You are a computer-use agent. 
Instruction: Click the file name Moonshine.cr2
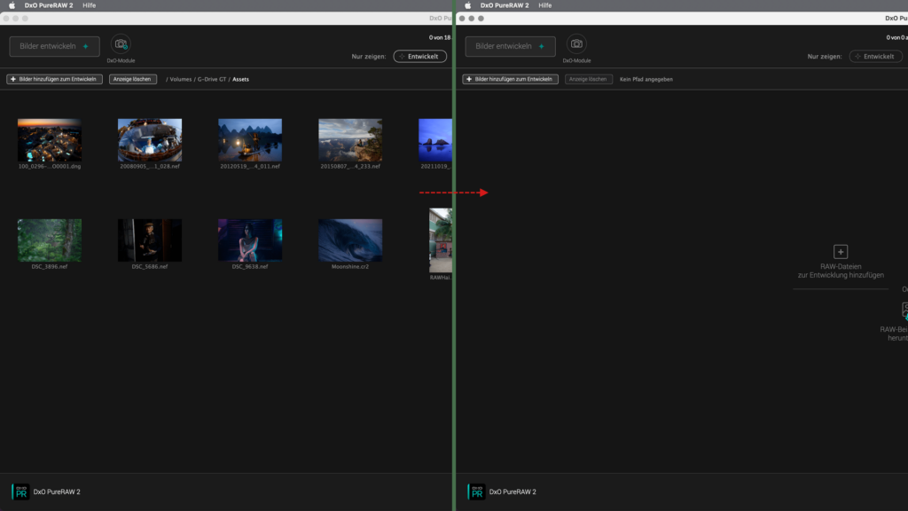[349, 266]
